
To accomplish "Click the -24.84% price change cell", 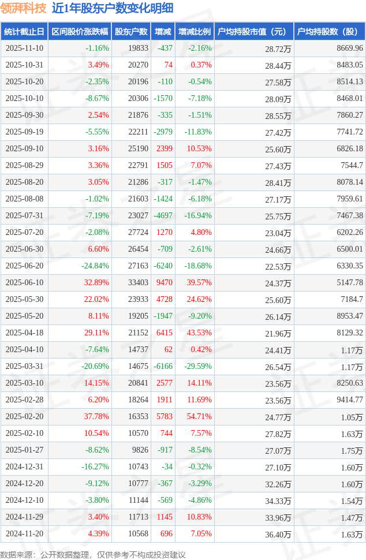I will (x=95, y=266).
